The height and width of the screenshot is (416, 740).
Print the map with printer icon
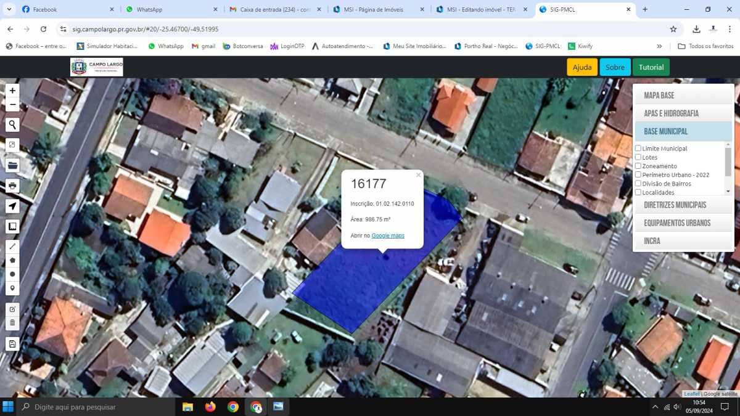click(x=12, y=186)
